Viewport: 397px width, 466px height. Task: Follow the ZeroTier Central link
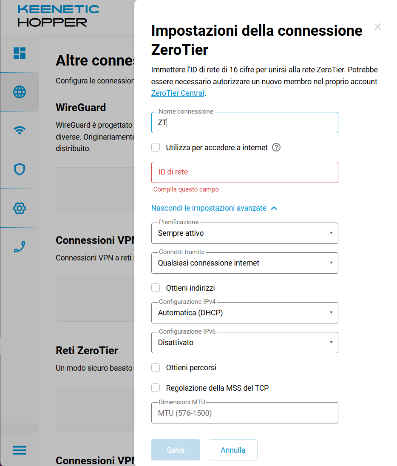click(x=178, y=93)
